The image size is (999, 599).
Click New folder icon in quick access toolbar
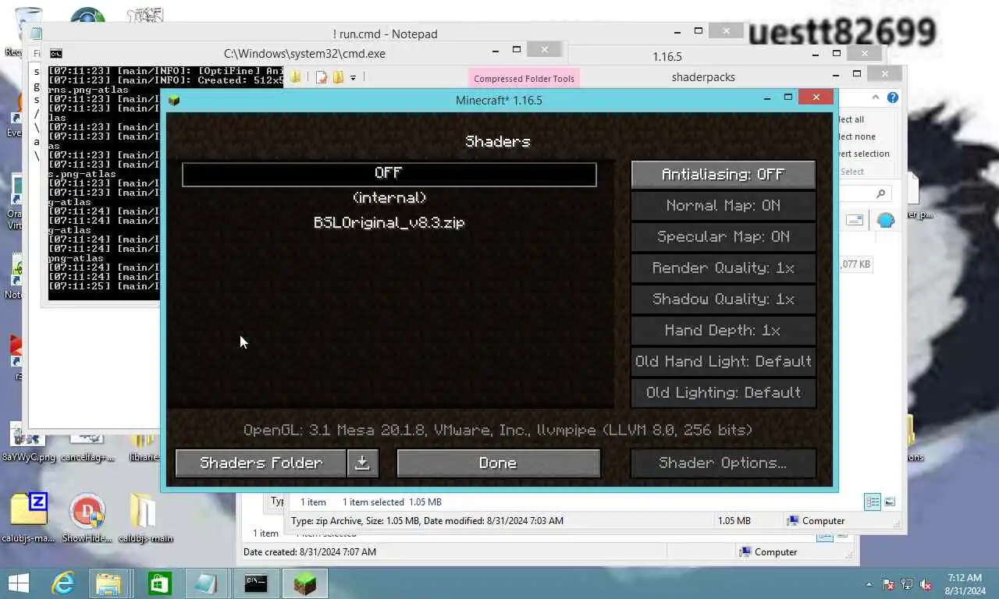click(338, 77)
